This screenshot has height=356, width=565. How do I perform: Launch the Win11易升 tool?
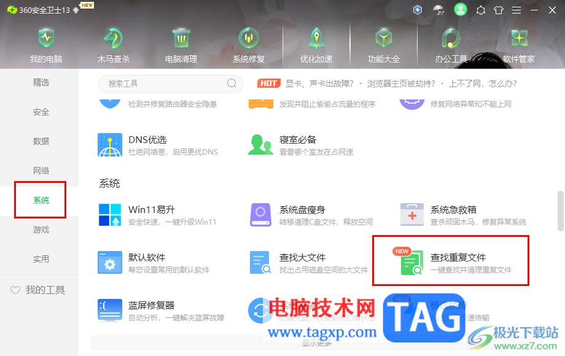pos(157,215)
